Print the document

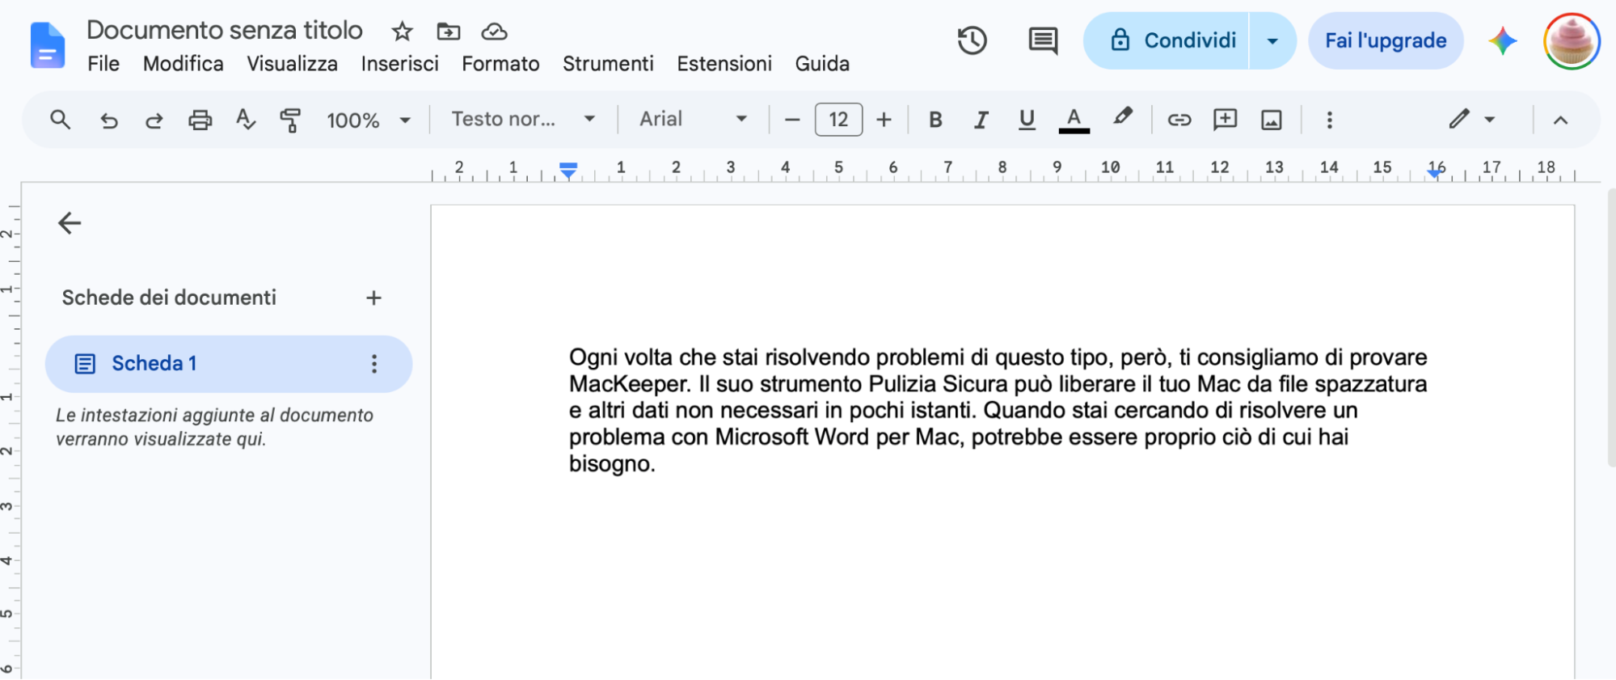click(200, 120)
